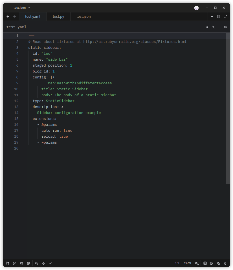Toggle the debugger panel

click(212, 263)
